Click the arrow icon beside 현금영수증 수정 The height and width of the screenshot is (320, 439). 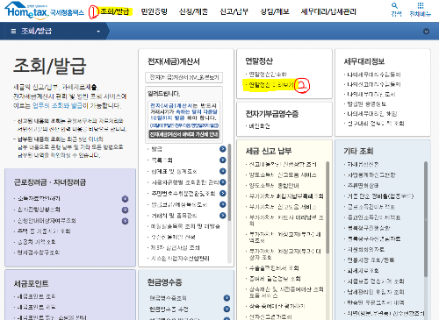click(x=227, y=309)
